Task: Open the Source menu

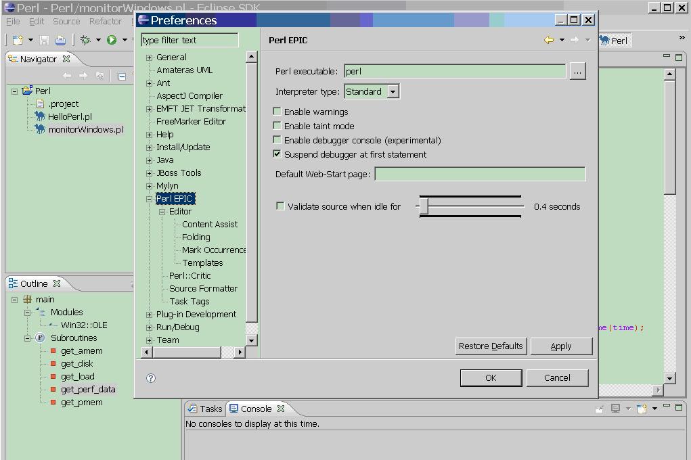Action: tap(66, 21)
